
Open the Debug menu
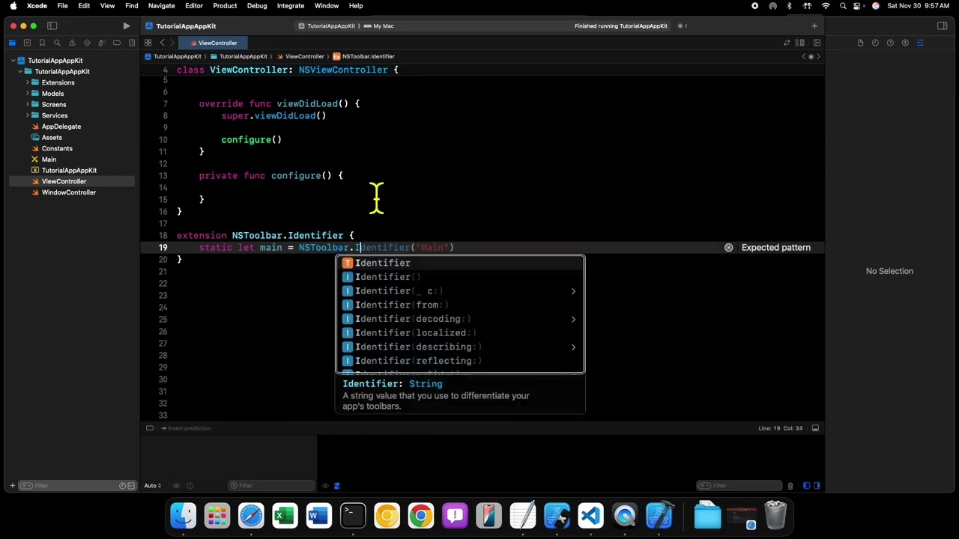(257, 6)
